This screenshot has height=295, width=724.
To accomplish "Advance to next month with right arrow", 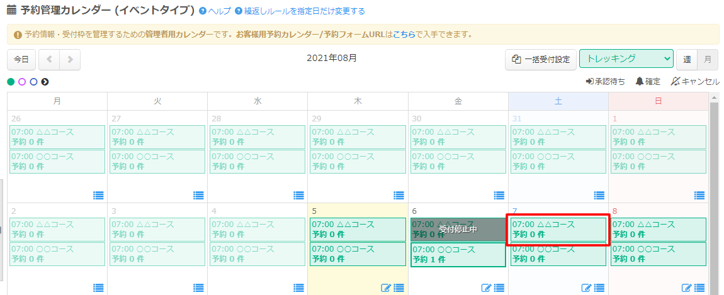I will pyautogui.click(x=70, y=60).
